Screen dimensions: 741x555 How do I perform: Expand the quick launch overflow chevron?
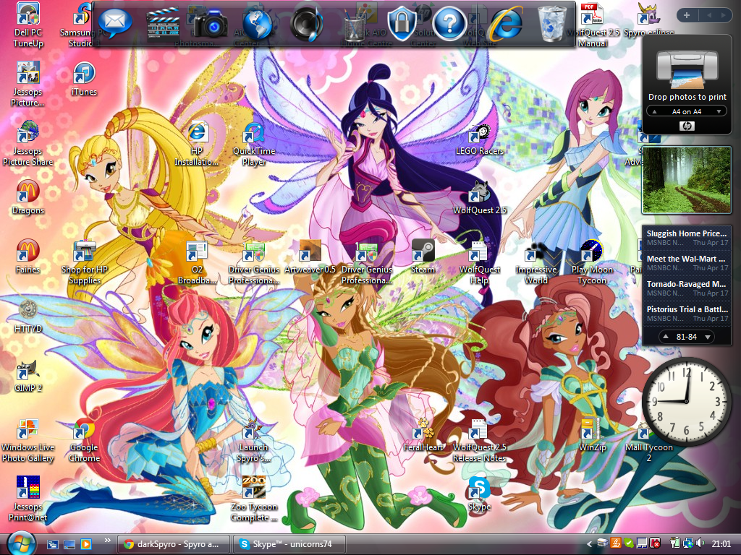pyautogui.click(x=108, y=541)
